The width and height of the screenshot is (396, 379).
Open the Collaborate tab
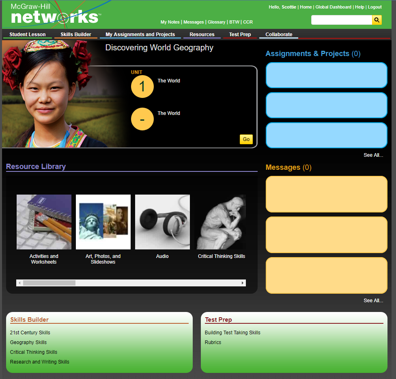(279, 35)
